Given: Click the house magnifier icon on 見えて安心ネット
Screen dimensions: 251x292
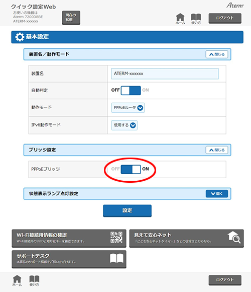Looking at the screenshot, I should (234, 237).
